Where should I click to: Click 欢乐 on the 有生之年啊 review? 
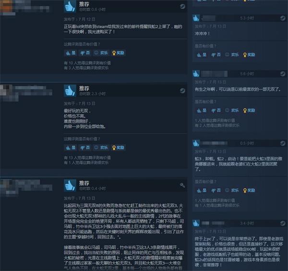coord(232,111)
